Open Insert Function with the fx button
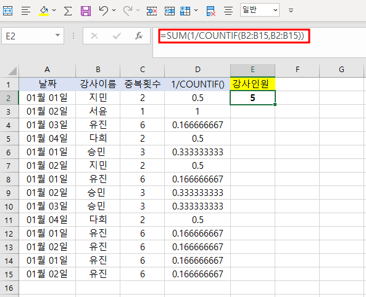Viewport: 366px width, 297px height. pyautogui.click(x=139, y=36)
